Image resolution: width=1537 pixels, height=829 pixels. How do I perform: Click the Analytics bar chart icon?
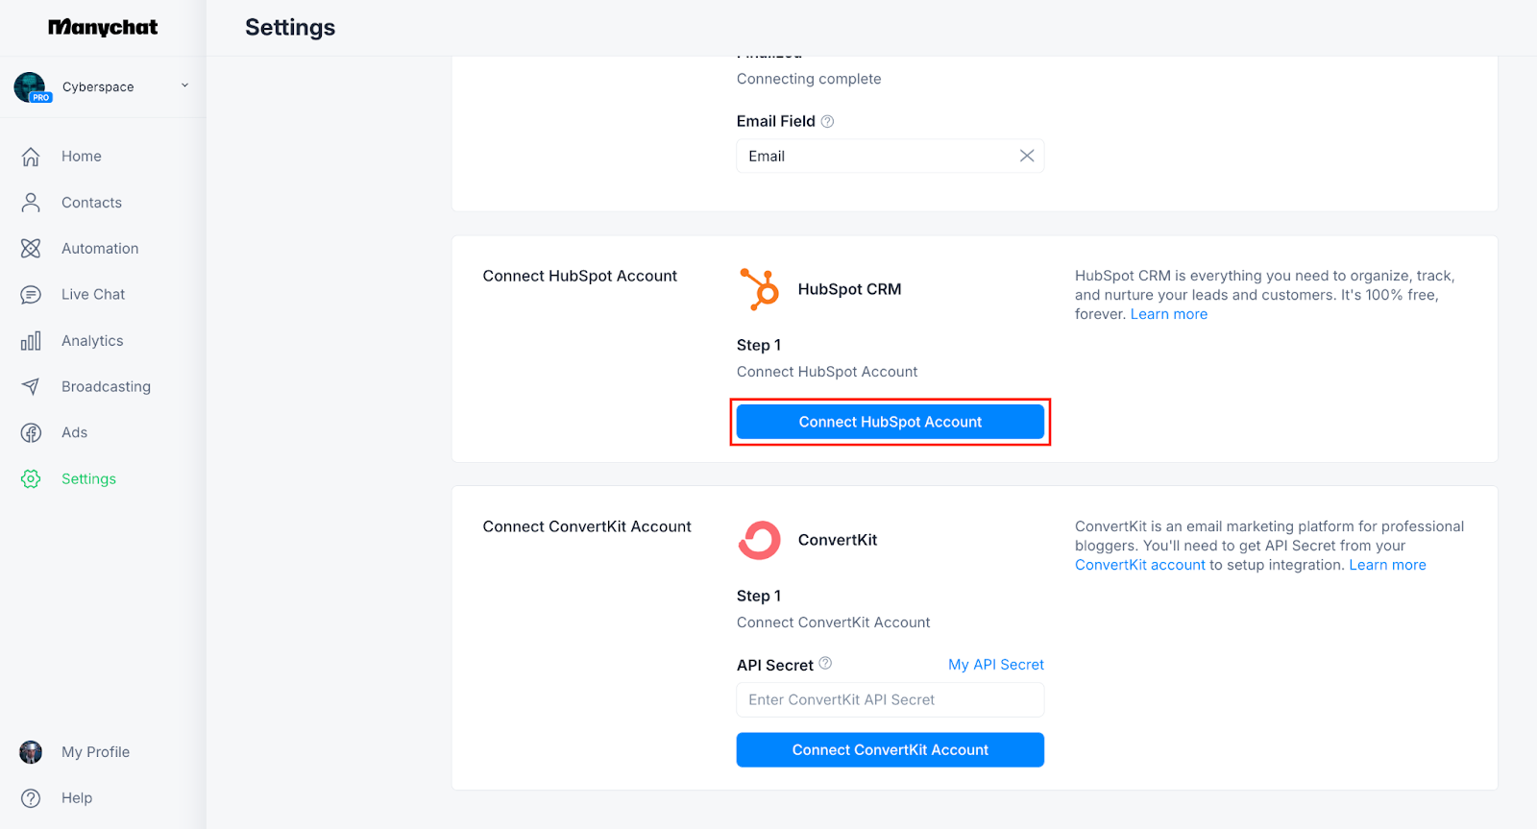coord(31,341)
